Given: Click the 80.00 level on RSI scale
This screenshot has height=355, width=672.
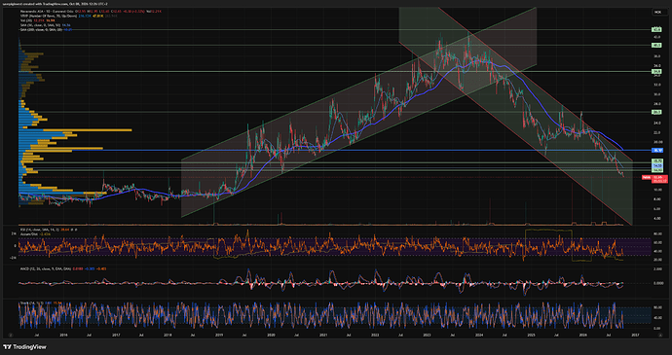Looking at the screenshot, I should pyautogui.click(x=656, y=233).
